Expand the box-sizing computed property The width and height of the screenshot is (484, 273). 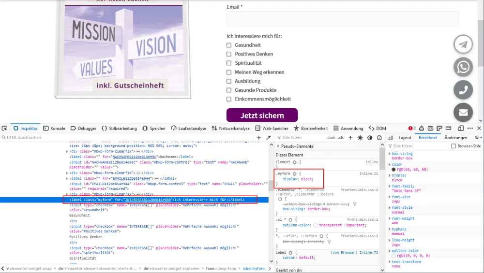(x=390, y=154)
